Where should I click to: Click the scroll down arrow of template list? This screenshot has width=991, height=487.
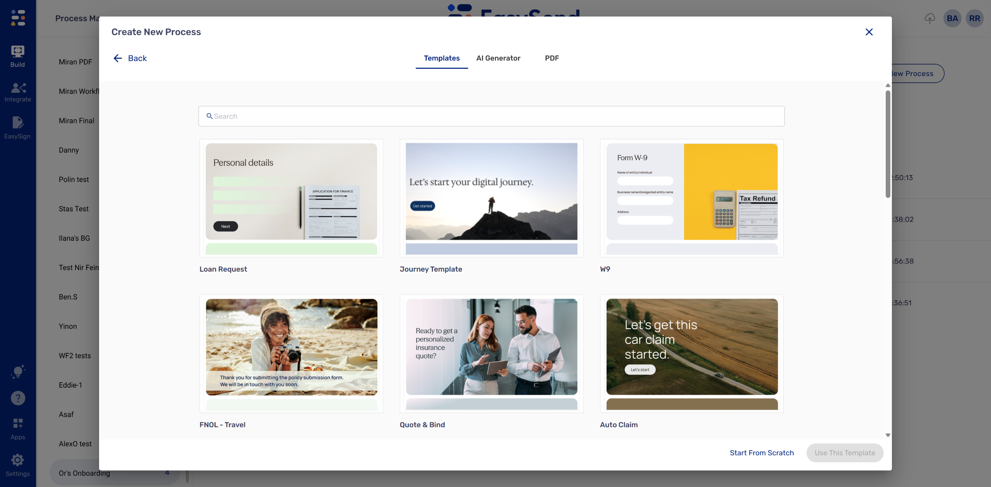point(888,435)
